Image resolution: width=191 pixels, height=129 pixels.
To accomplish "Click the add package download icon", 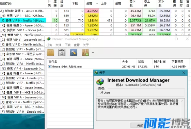I will [85, 53].
